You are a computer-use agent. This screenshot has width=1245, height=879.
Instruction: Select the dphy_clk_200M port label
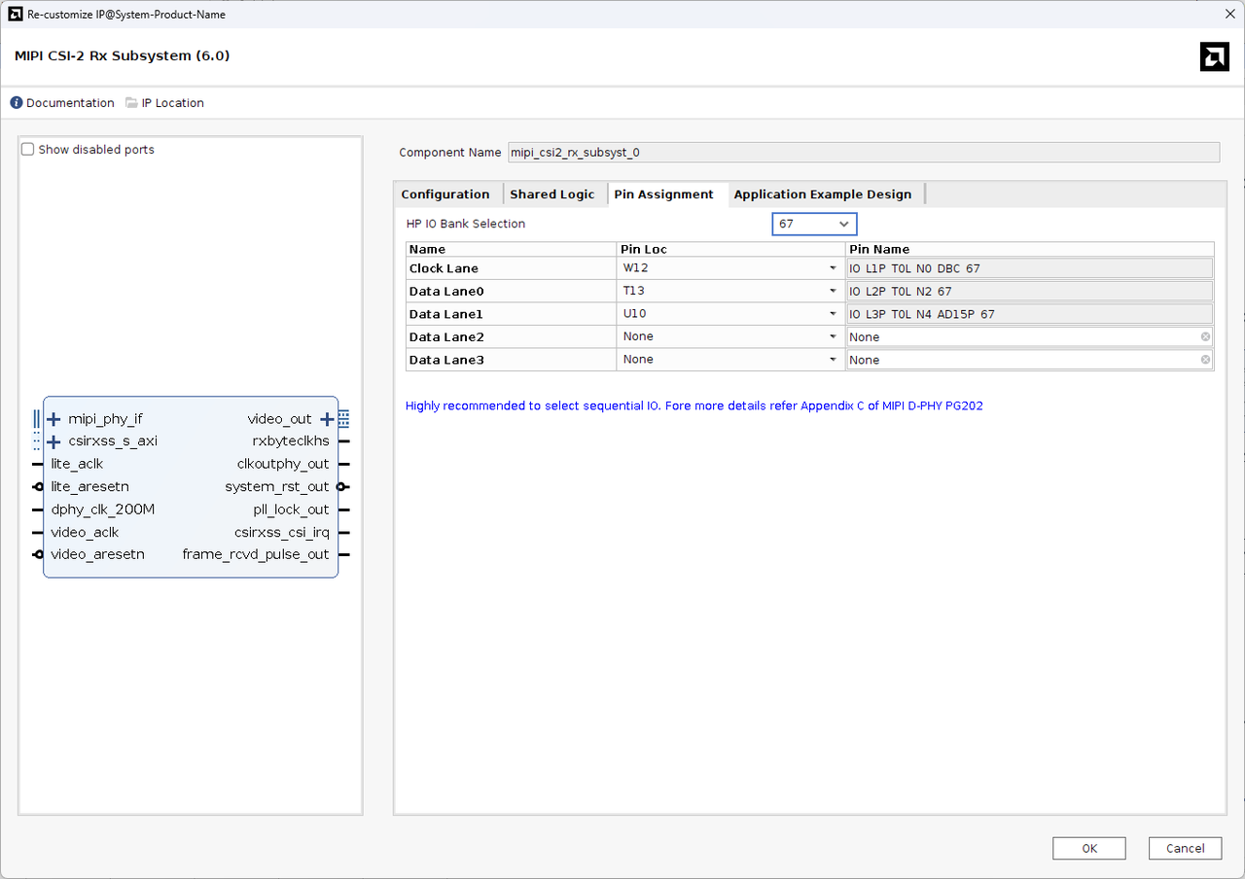[103, 510]
